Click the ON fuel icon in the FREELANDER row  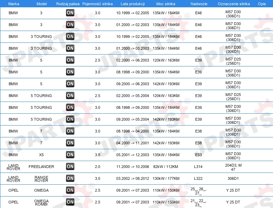70,166
